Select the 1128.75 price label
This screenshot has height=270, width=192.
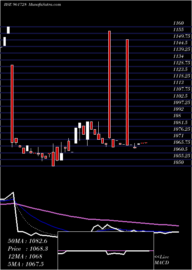point(182,63)
